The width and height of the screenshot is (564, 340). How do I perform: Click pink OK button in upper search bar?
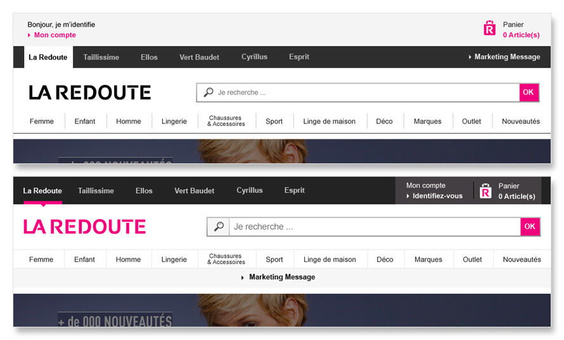[529, 92]
